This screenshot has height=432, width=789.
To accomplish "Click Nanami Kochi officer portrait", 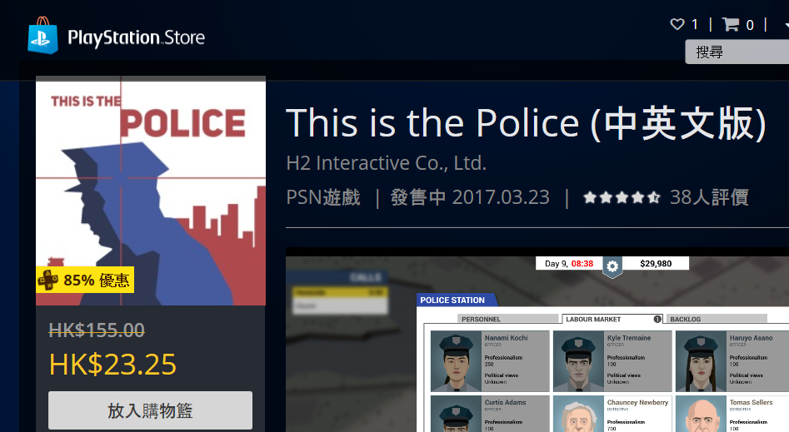I will coord(457,361).
